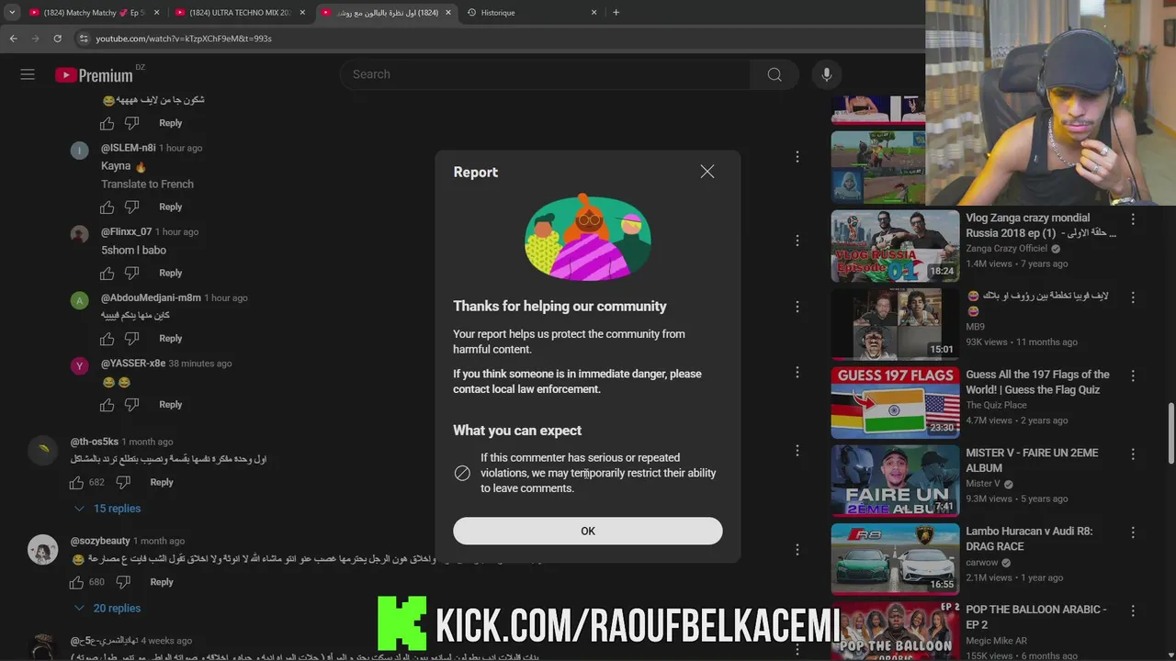Open The Quiz Place channel link
The width and height of the screenshot is (1176, 661).
pos(996,405)
